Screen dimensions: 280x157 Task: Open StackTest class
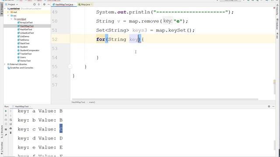24,44
